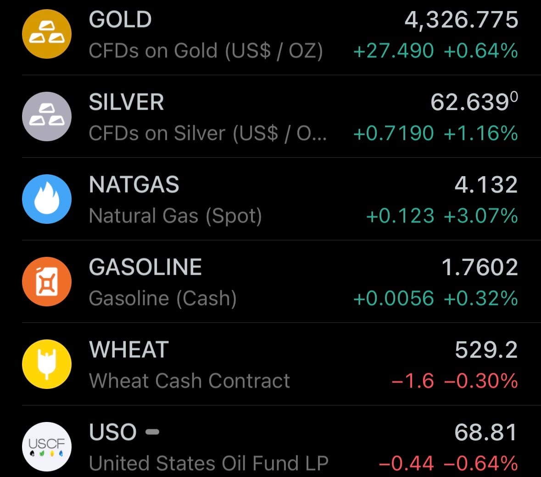Tap the dash indicator beside USO
The height and width of the screenshot is (477, 541).
(152, 432)
